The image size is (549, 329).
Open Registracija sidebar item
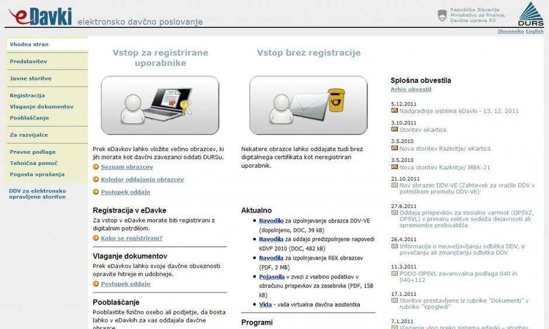pos(27,96)
